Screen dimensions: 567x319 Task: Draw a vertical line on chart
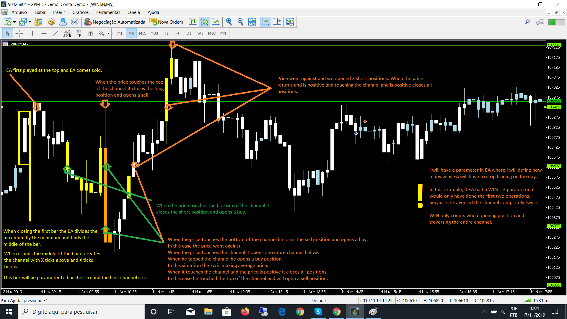point(32,33)
